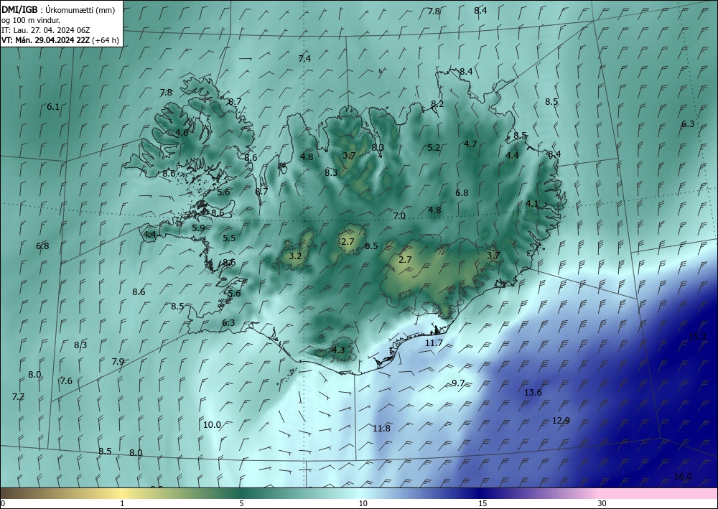Click the 6.5 value between the glaciers
The width and height of the screenshot is (718, 509).
tap(371, 246)
